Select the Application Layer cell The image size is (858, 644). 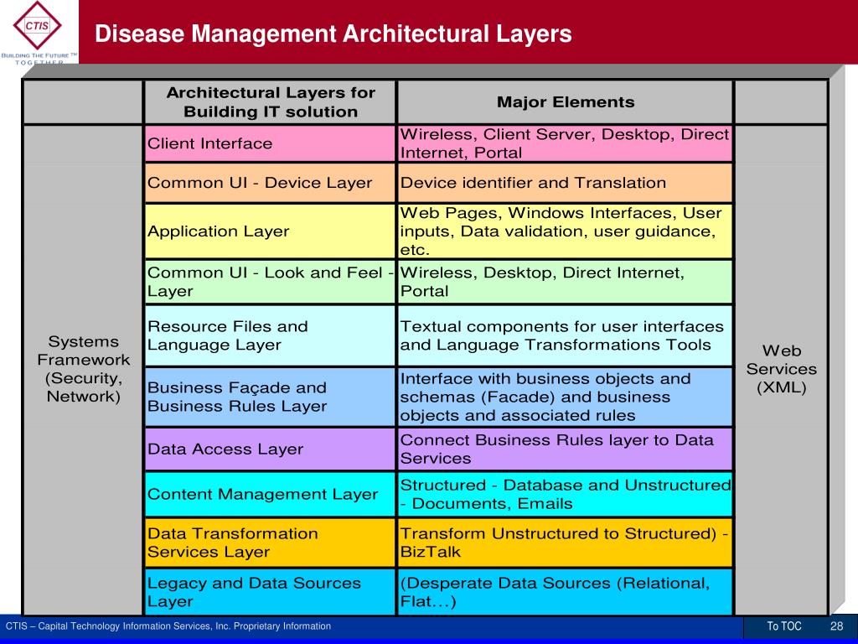coord(271,231)
